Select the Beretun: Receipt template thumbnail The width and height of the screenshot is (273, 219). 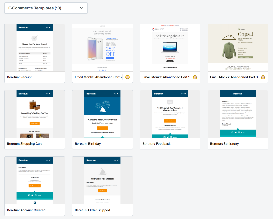(35, 47)
